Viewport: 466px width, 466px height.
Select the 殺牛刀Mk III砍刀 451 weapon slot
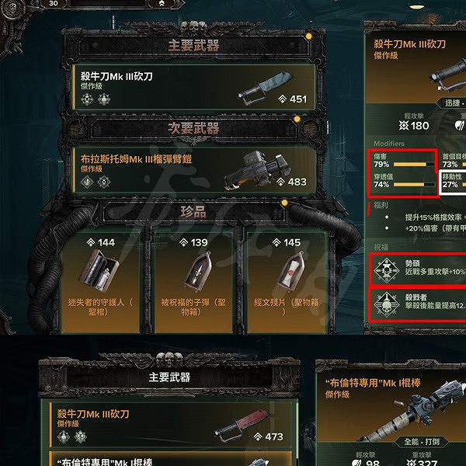tap(193, 87)
